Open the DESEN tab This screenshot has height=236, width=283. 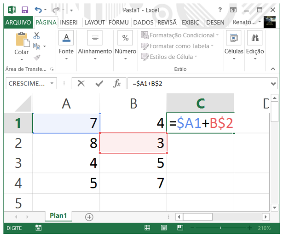click(215, 23)
